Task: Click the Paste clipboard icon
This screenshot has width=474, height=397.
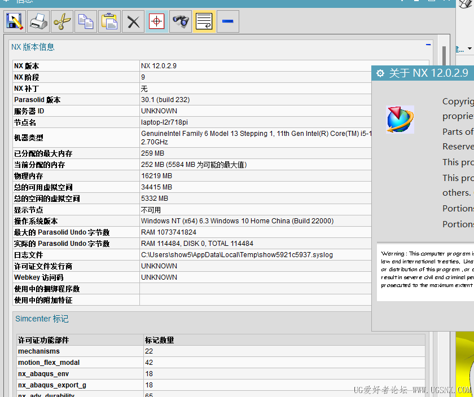Action: coord(109,21)
